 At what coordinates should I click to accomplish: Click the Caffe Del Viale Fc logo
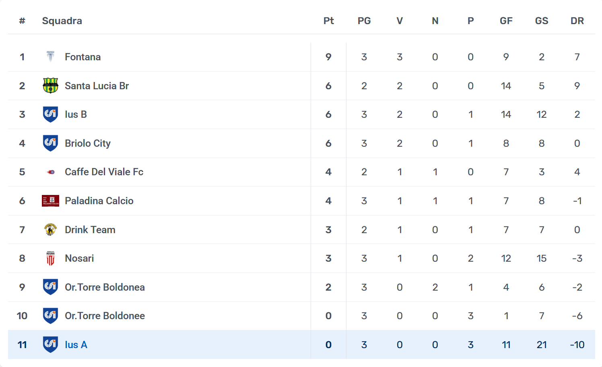51,172
